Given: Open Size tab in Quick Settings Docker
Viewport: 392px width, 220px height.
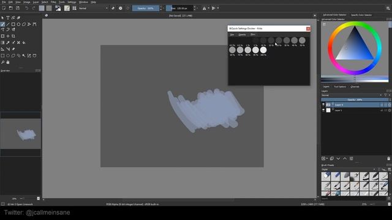Looking at the screenshot, I should click(x=232, y=35).
